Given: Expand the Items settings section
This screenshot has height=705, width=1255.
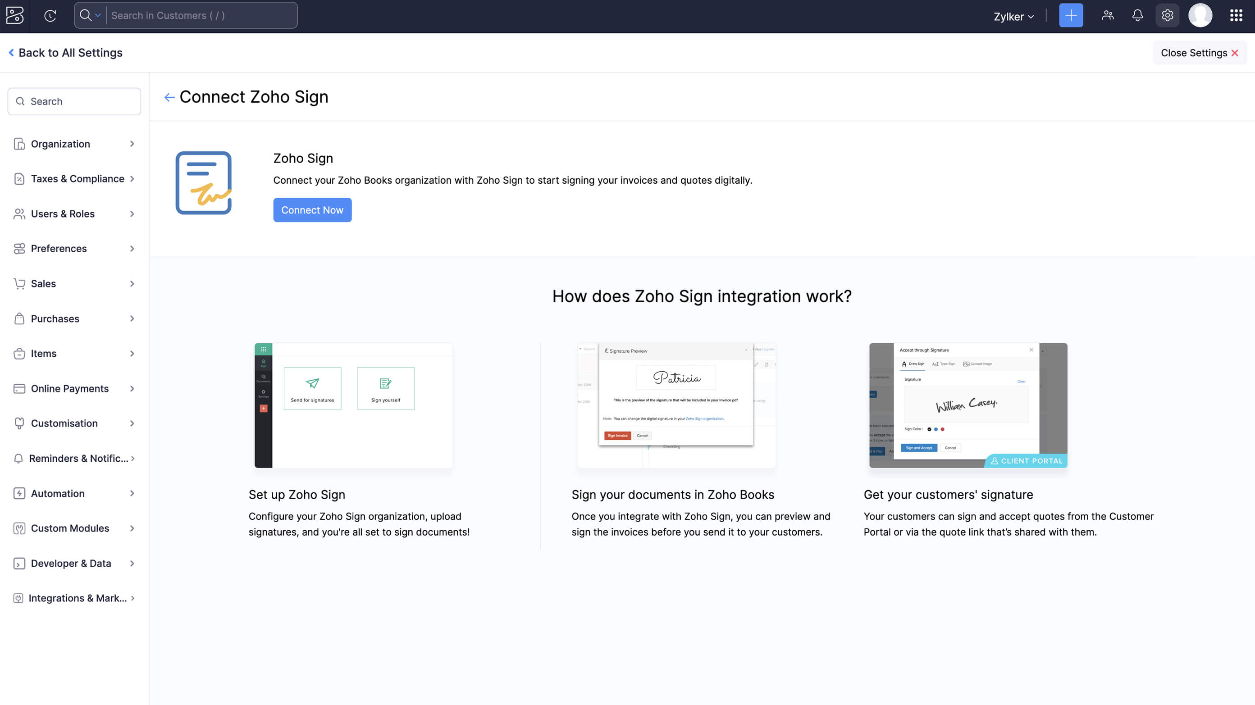Looking at the screenshot, I should tap(74, 354).
